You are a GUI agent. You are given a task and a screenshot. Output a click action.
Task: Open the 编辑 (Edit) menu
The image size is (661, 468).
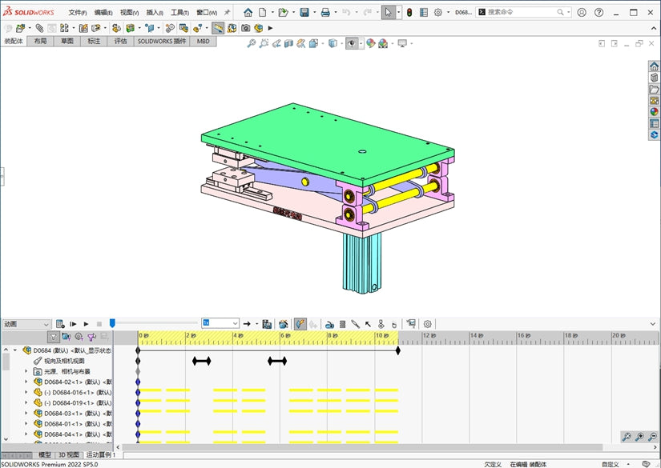[103, 13]
